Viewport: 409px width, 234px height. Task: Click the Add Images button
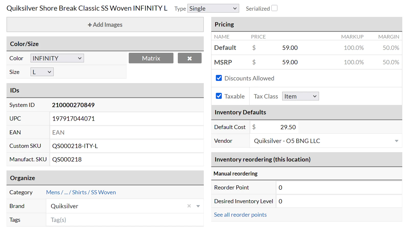click(105, 25)
